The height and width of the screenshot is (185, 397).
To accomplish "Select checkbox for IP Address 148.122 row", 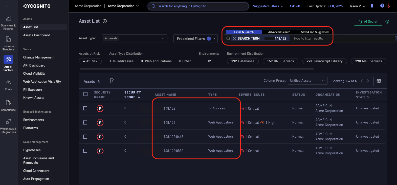I will click(x=85, y=108).
